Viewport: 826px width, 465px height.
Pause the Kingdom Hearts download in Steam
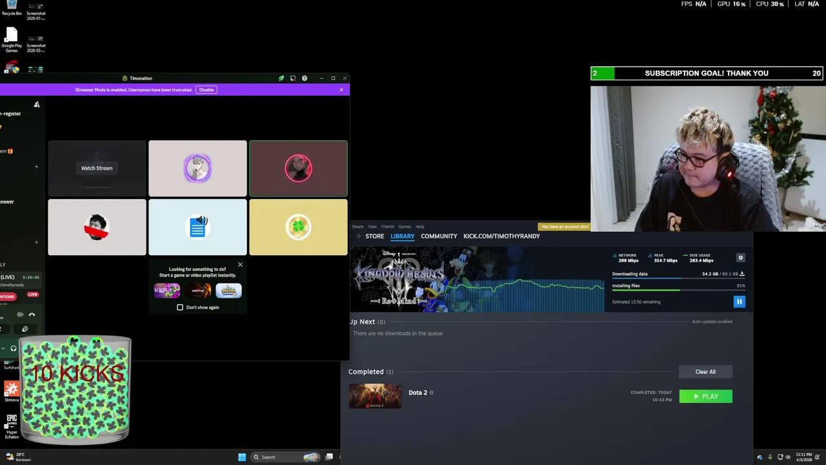(739, 302)
